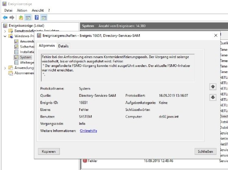Image resolution: width=228 pixels, height=170 pixels.
Task: Toggle the show/hide action pane icon
Action: tap(44, 18)
